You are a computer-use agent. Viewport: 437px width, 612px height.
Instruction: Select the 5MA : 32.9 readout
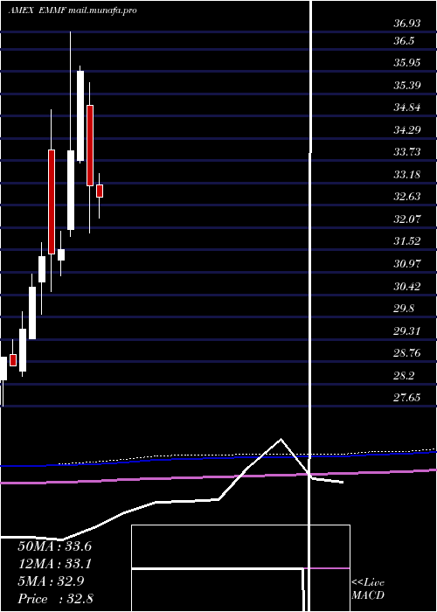pos(51,581)
